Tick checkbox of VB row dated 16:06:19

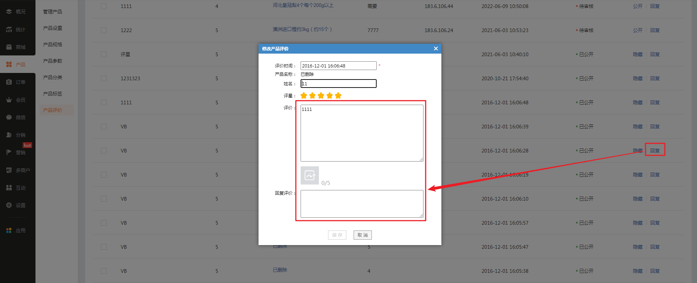tap(104, 175)
